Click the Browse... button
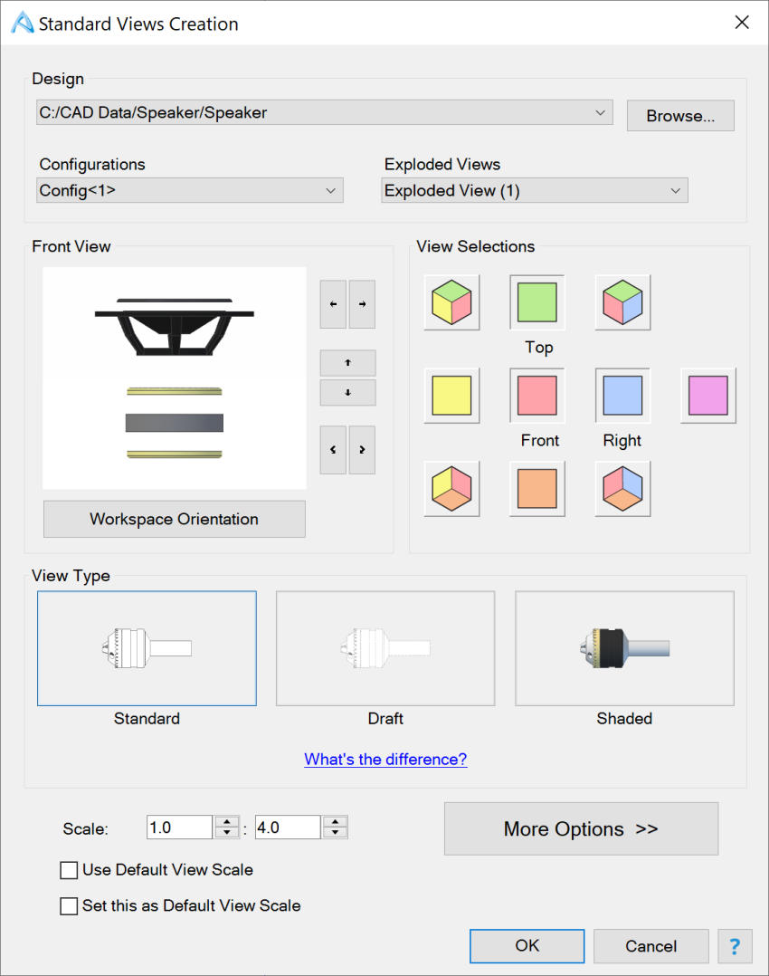The height and width of the screenshot is (976, 769). click(x=680, y=116)
